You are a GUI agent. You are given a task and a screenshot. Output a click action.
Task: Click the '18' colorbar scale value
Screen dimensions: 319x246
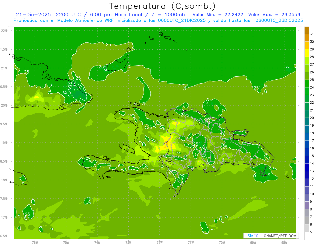pos(312,133)
